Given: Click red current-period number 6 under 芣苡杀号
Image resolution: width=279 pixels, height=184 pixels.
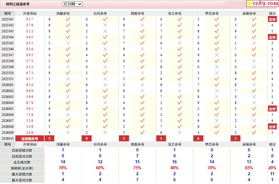Looking at the screenshot, I should (198, 138).
